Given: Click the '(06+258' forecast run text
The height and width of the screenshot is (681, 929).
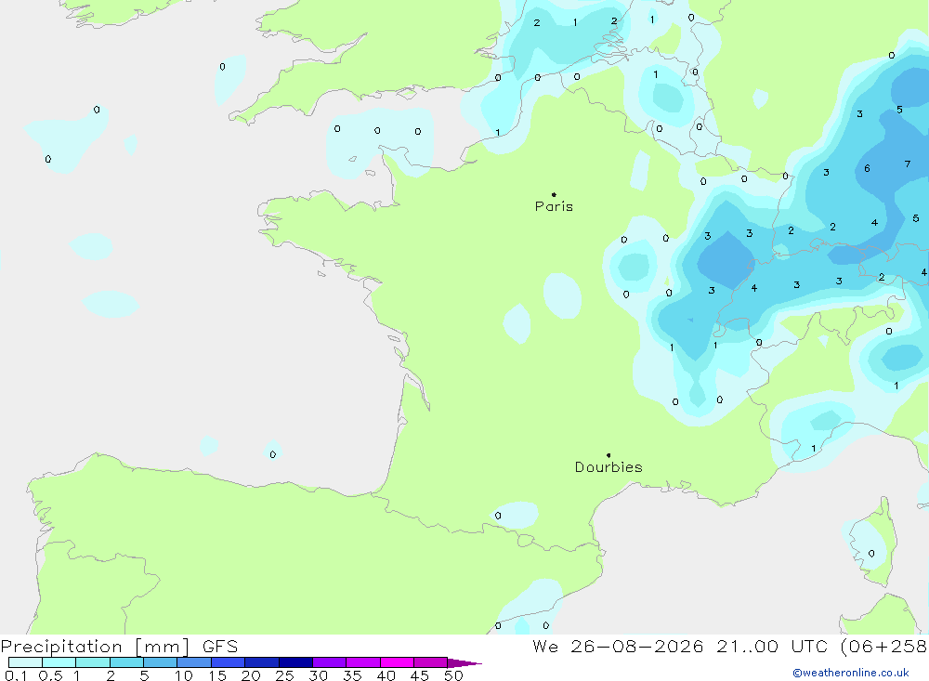Looking at the screenshot, I should [884, 647].
